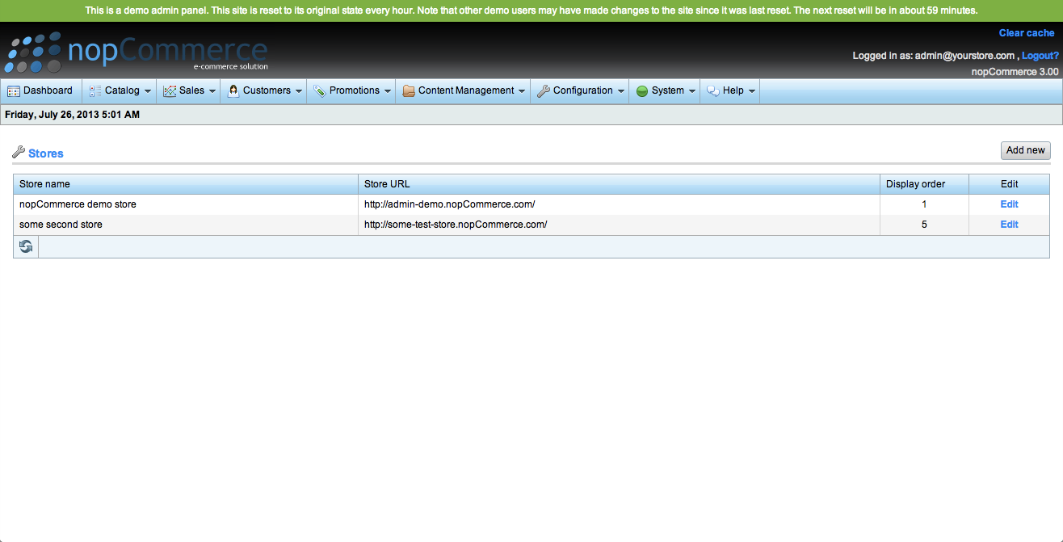Expand the Configuration dropdown arrow
The width and height of the screenshot is (1063, 542).
click(621, 91)
